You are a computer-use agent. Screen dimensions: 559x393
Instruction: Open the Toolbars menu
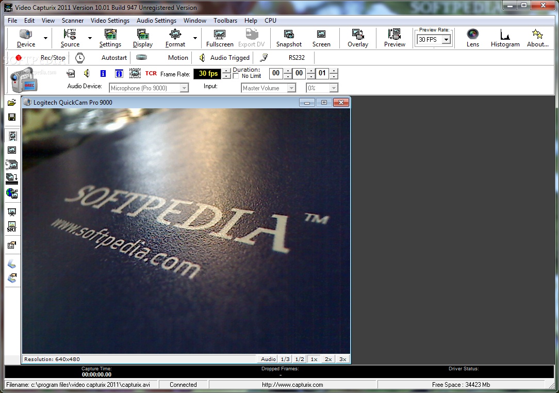225,20
